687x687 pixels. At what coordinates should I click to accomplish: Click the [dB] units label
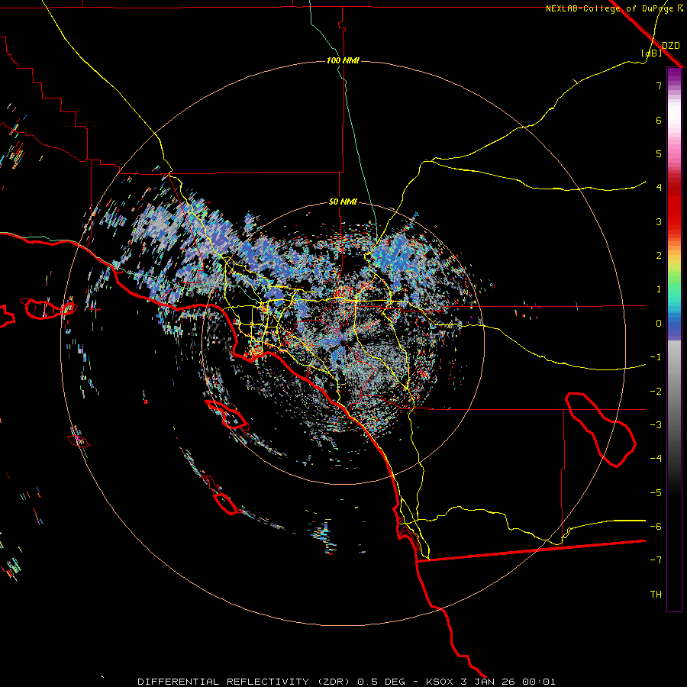[651, 53]
